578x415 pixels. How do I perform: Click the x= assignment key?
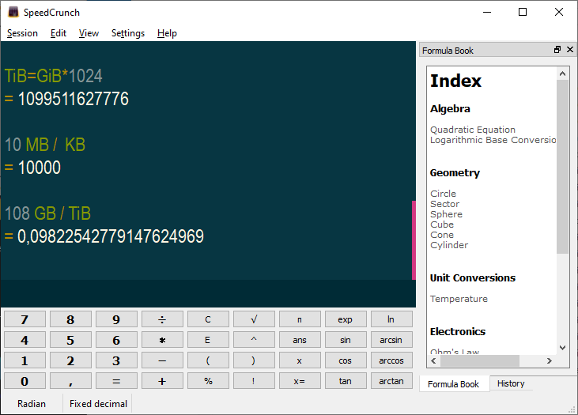point(300,381)
